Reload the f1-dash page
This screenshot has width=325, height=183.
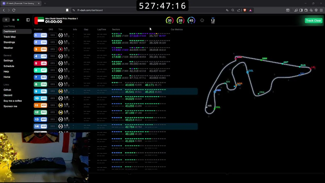click(14, 10)
